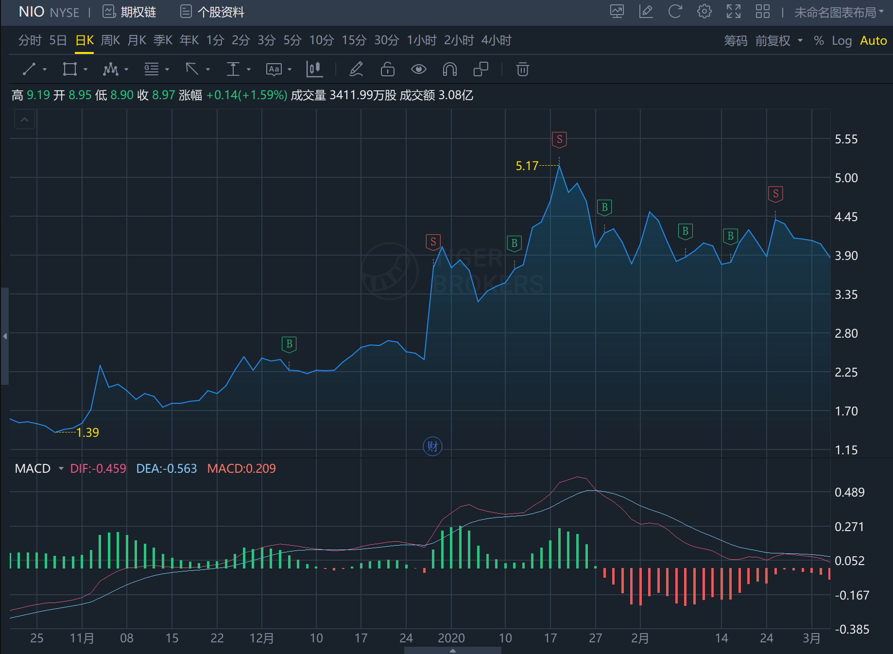
Task: Open the settings gear icon
Action: click(x=704, y=12)
